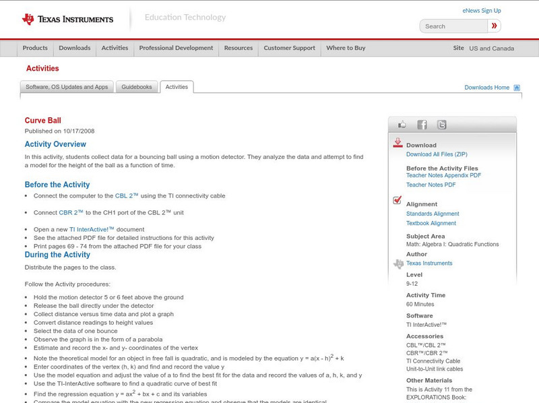
Task: Share on Twitter icon
Action: click(x=441, y=125)
